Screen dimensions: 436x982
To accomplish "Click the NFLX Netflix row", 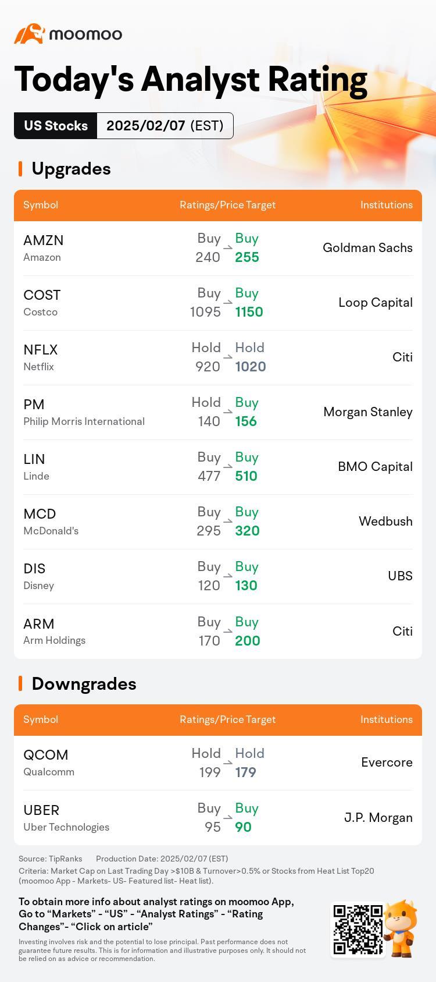I will click(218, 357).
